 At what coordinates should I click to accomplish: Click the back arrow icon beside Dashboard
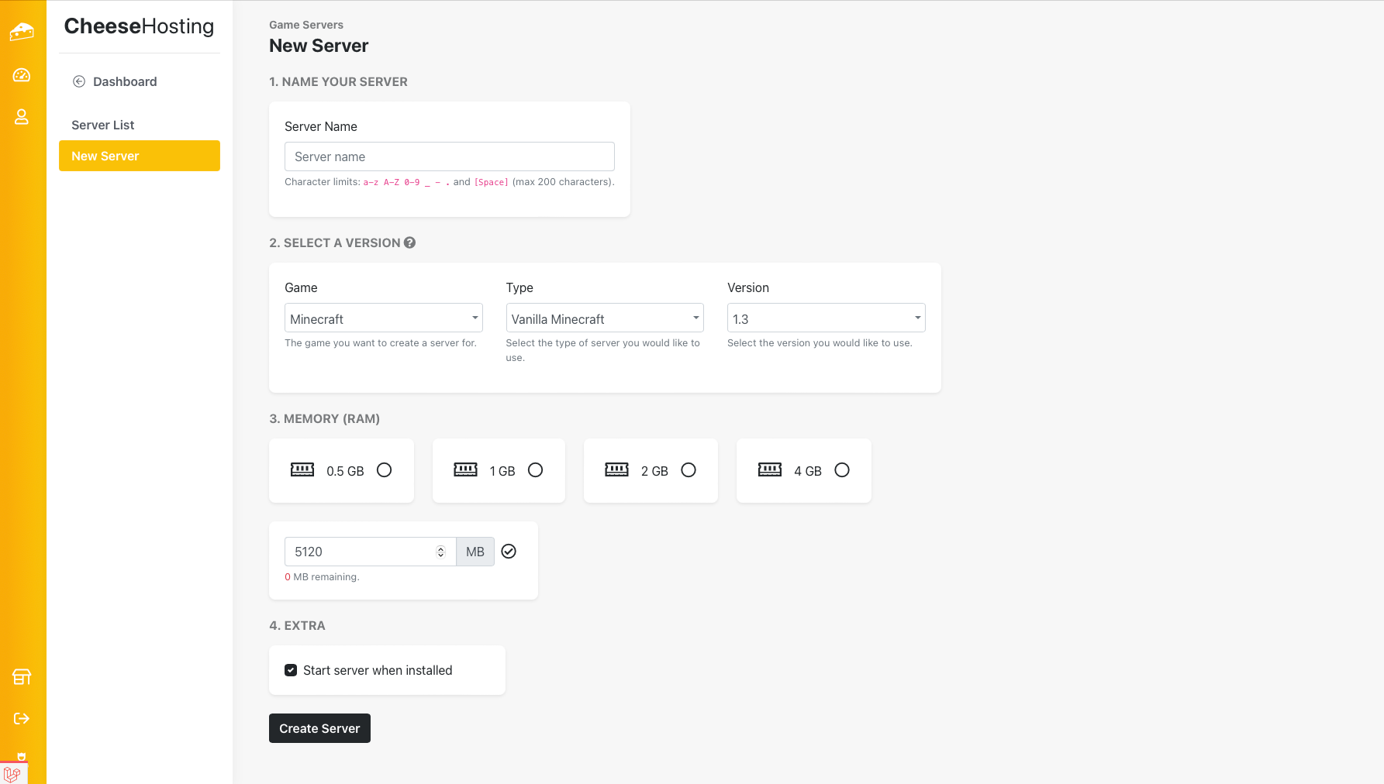coord(79,81)
